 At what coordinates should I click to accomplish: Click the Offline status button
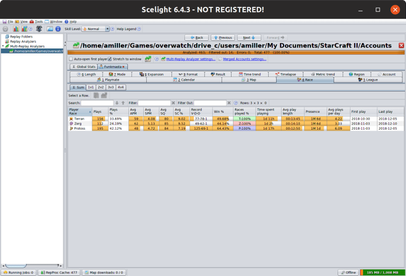pos(348,273)
